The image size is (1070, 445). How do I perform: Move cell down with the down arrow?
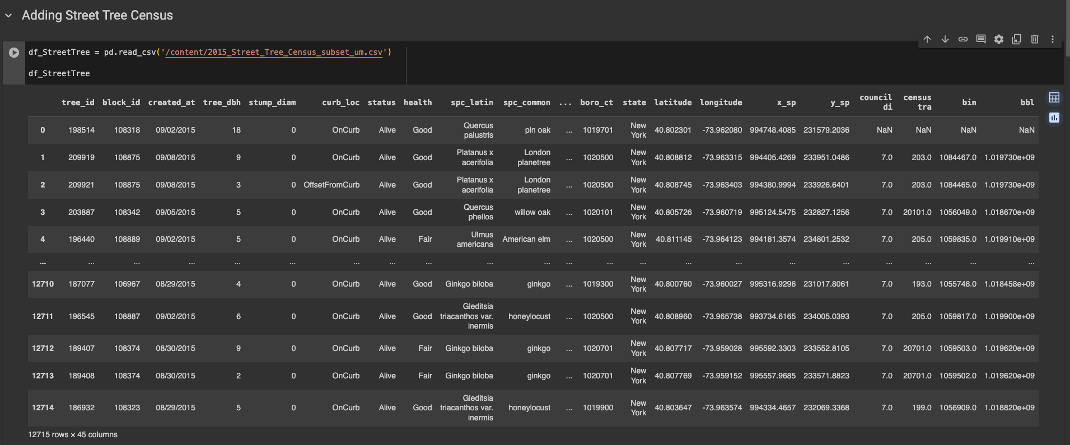point(945,39)
